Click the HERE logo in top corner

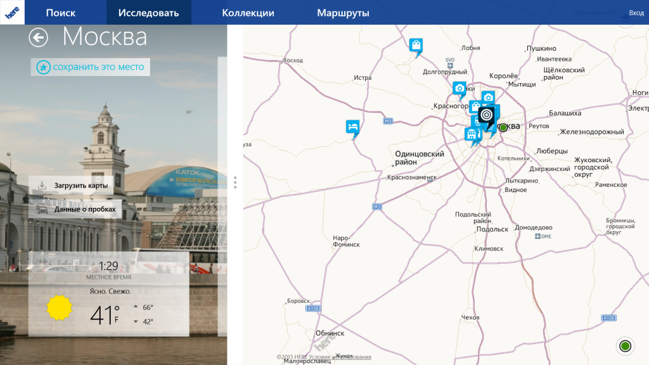coord(12,13)
